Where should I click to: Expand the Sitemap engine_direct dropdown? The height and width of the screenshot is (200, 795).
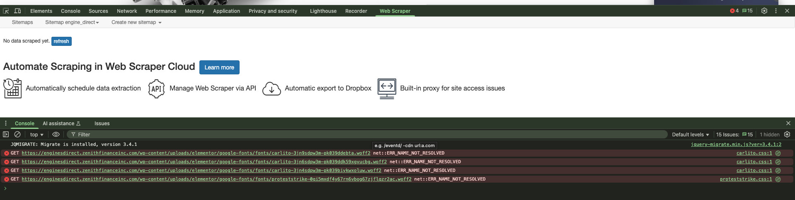(x=72, y=22)
